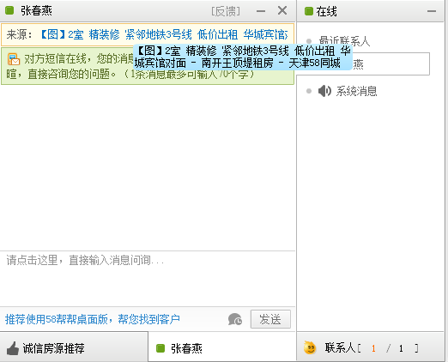Select the 张春燕 chat tab

[222, 347]
